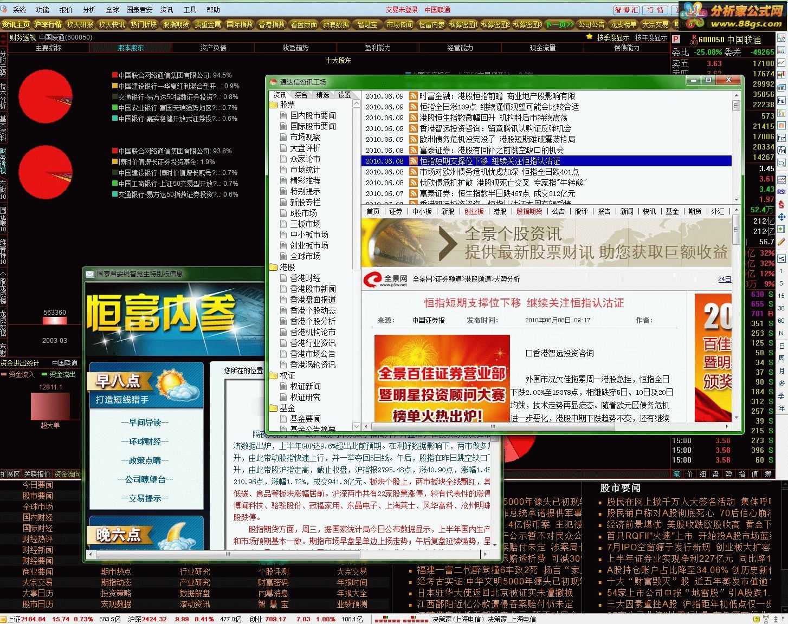Click the RSI indicator icon in right toolbar
The image size is (788, 624).
(781, 192)
